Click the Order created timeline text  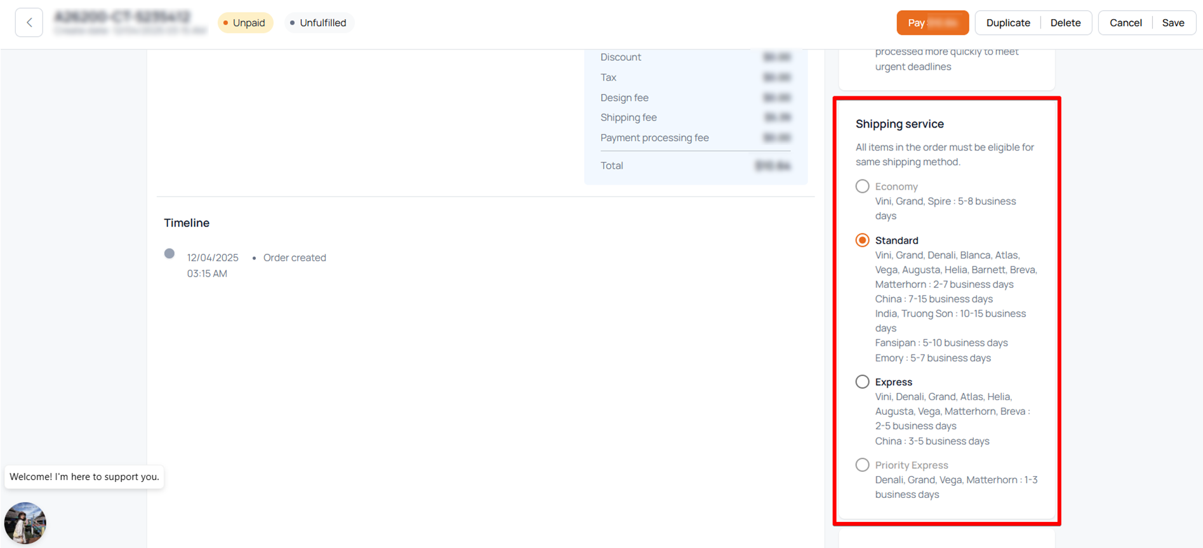[x=295, y=258]
